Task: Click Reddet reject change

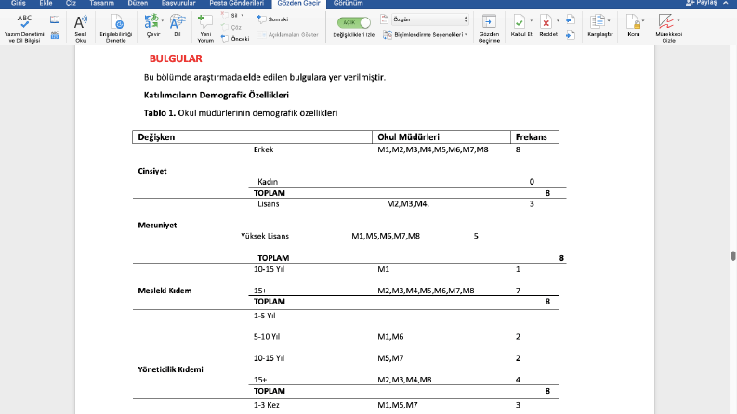Action: tap(546, 26)
